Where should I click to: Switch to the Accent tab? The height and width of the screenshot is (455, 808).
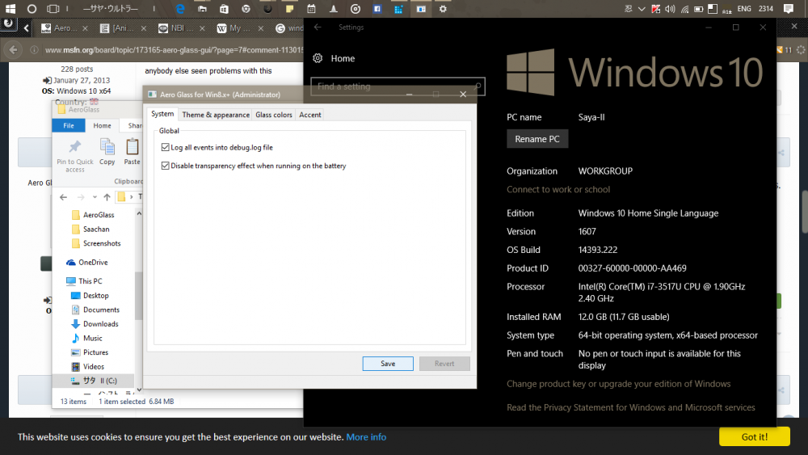tap(309, 115)
